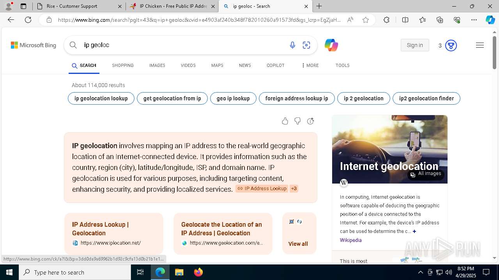Viewport: 499px width, 280px height.
Task: Open the COPILOT results tab
Action: point(275,65)
